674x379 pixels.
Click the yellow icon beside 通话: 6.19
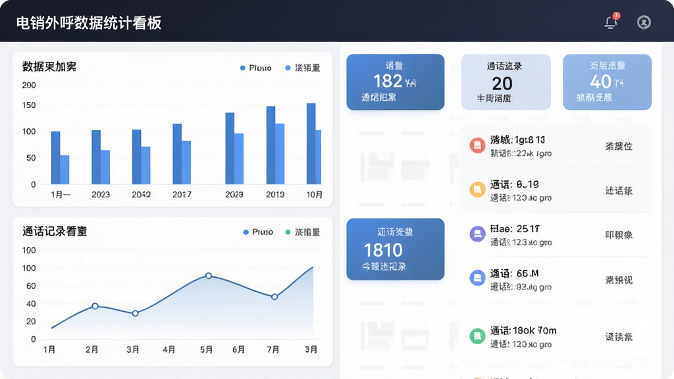pos(477,189)
